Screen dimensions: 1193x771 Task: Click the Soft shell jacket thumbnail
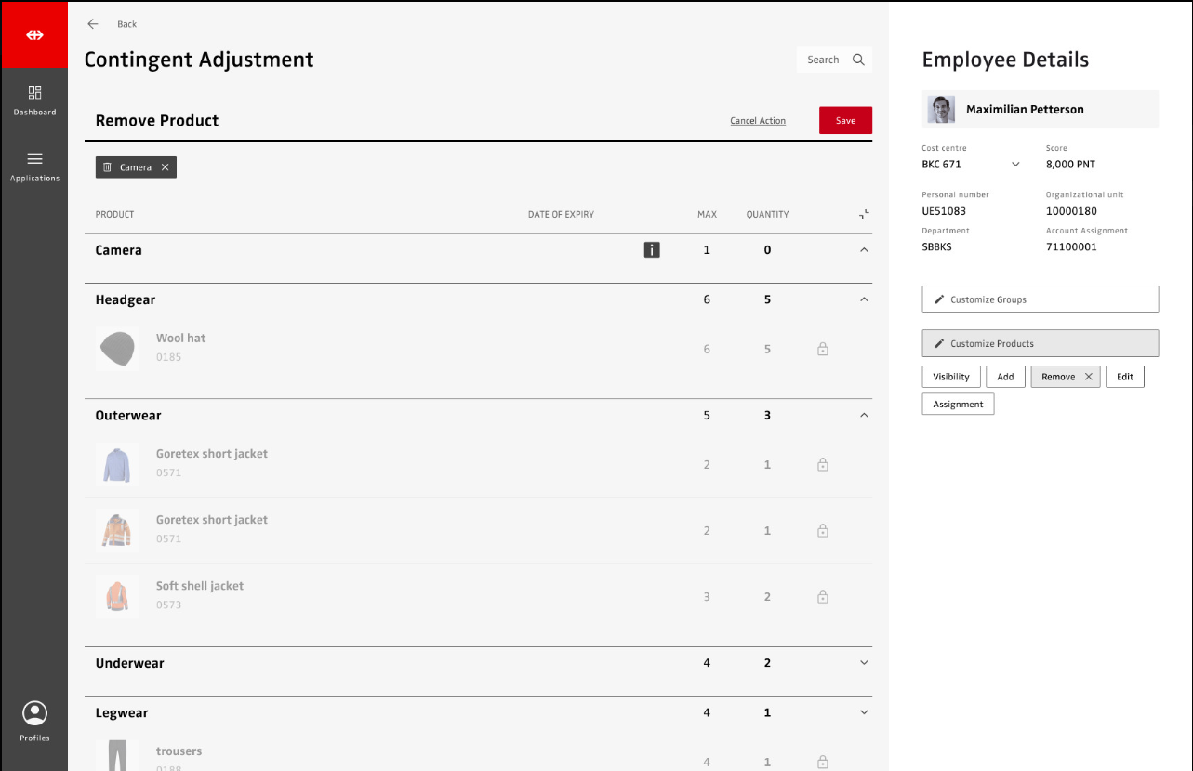point(117,596)
